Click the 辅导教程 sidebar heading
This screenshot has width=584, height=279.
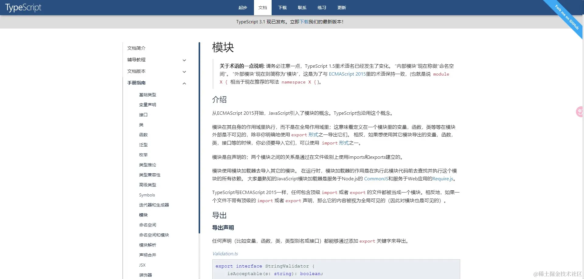[x=136, y=60]
